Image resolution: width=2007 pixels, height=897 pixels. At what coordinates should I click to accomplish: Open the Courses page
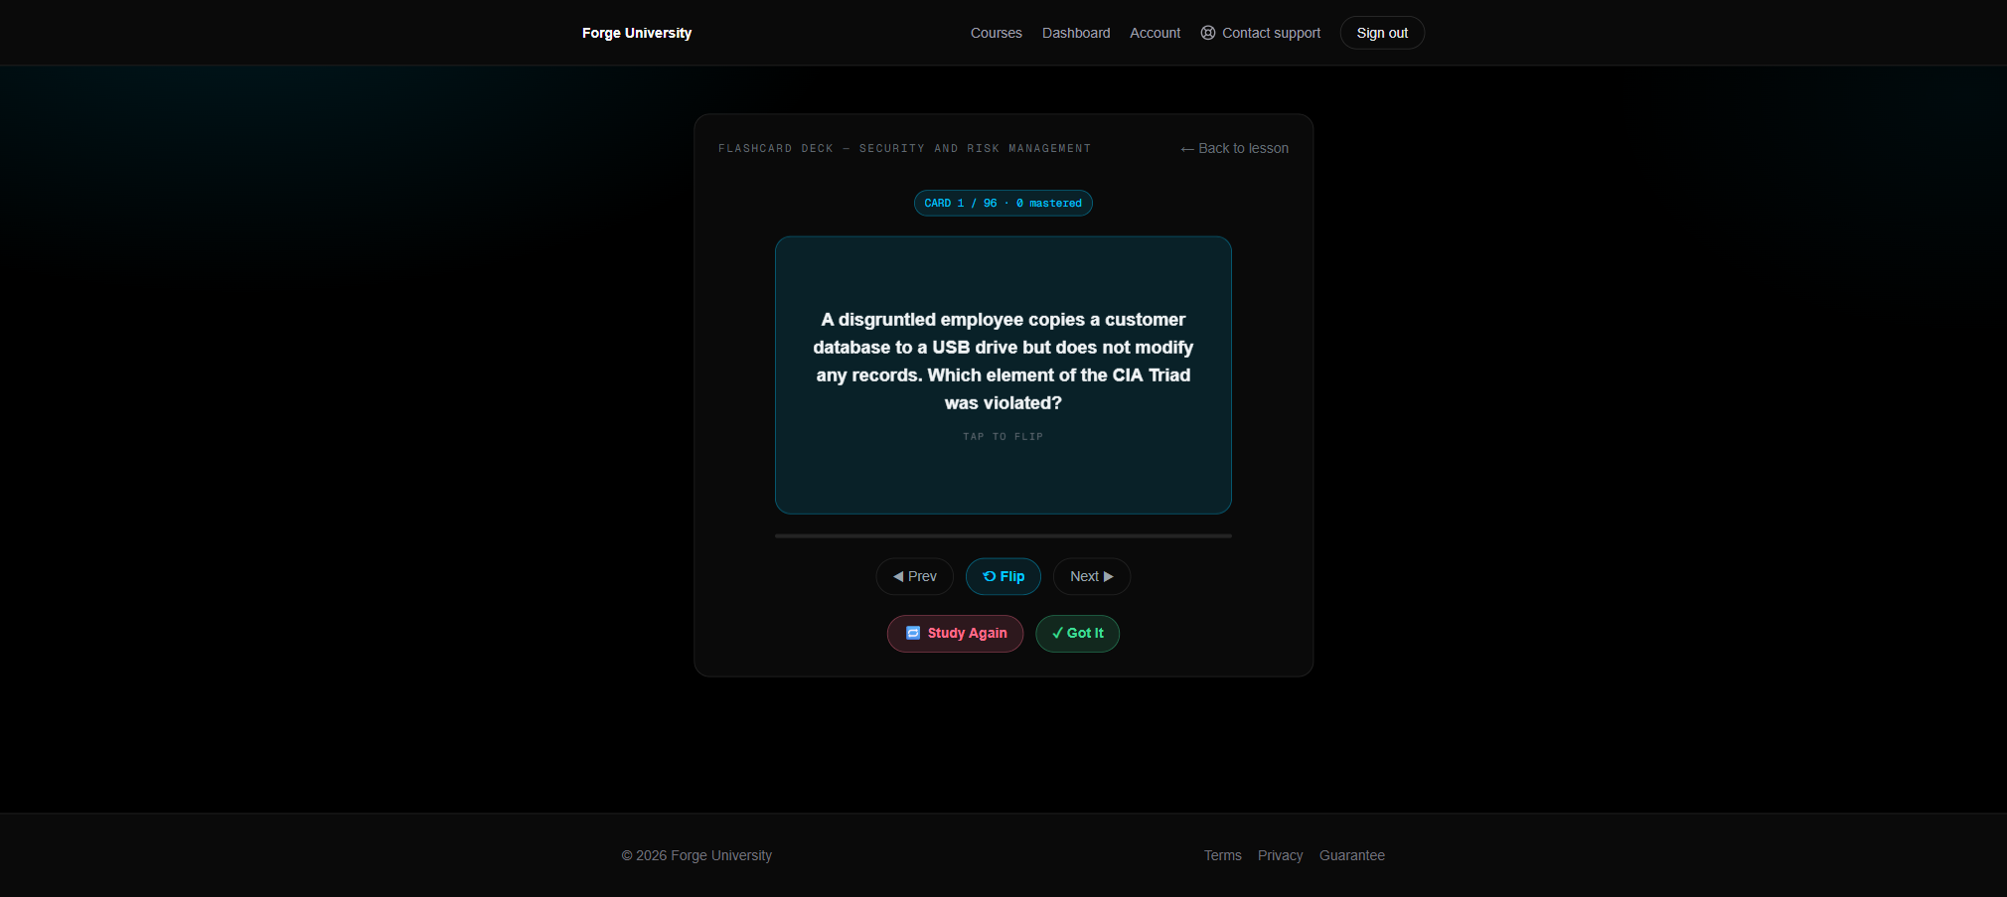click(x=996, y=33)
